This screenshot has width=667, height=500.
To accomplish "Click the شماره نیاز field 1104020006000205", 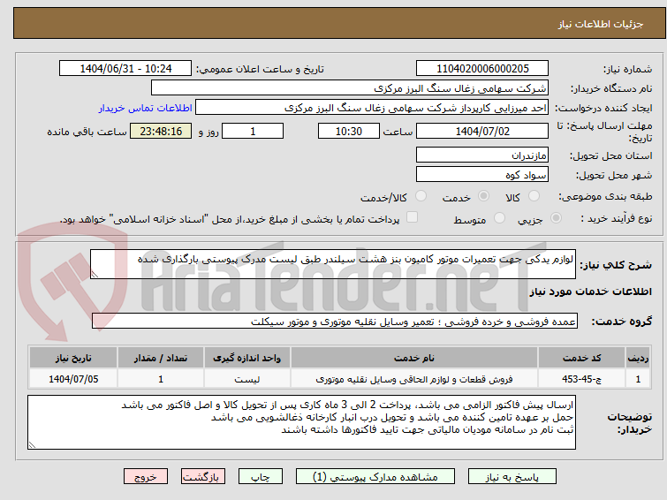I will [x=482, y=69].
